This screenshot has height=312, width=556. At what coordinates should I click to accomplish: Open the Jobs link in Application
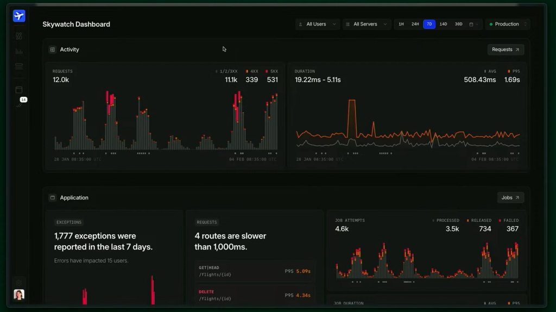click(x=510, y=198)
